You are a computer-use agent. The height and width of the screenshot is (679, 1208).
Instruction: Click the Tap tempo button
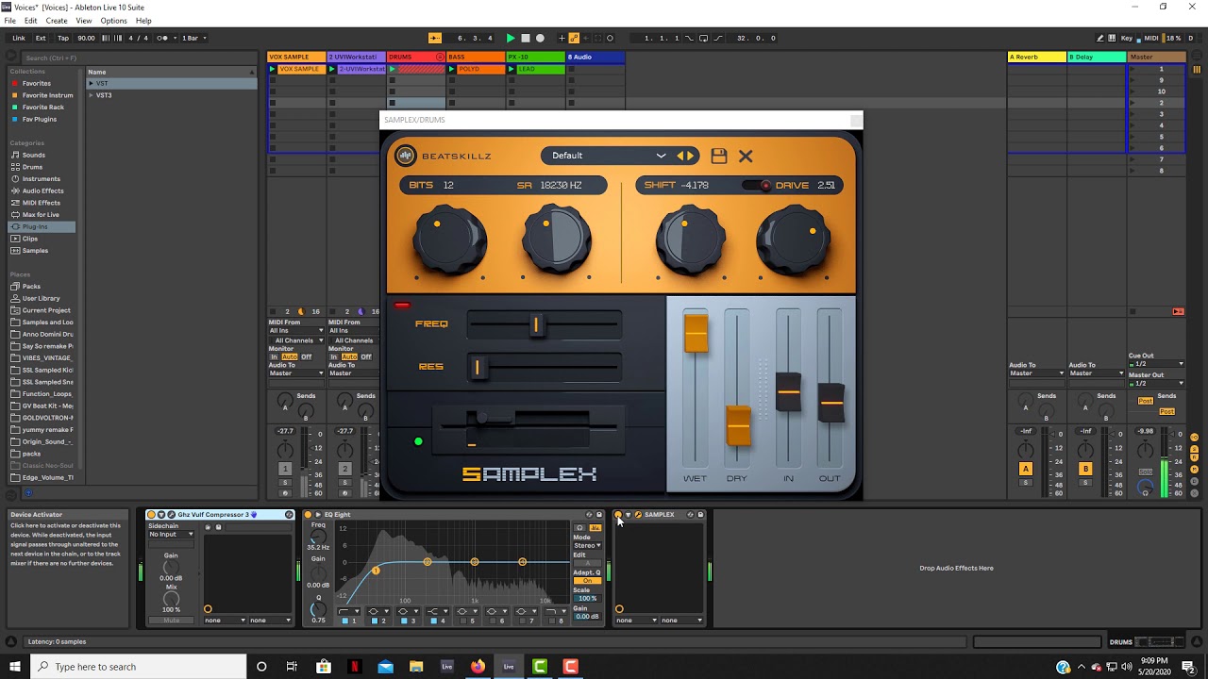tap(63, 38)
